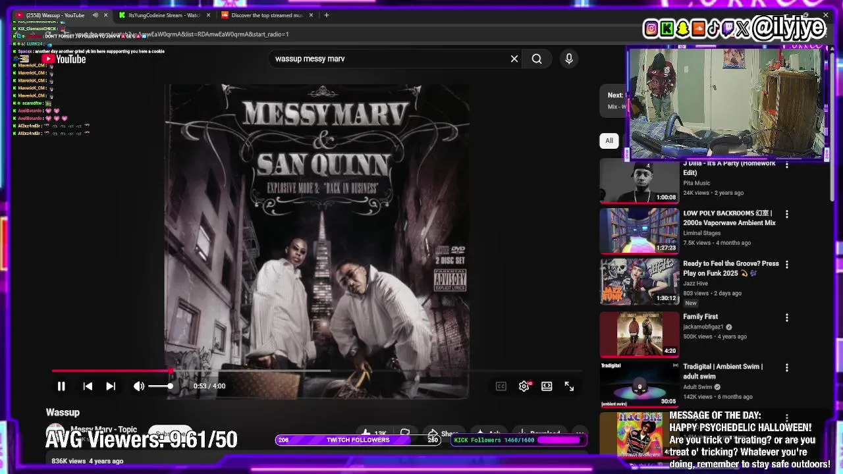The height and width of the screenshot is (474, 843).
Task: Open more options for LOW POLY BACKROOMS
Action: pos(786,214)
